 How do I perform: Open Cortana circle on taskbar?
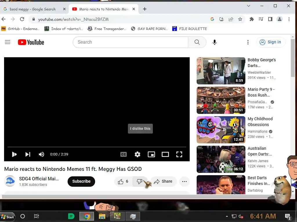tap(23, 216)
